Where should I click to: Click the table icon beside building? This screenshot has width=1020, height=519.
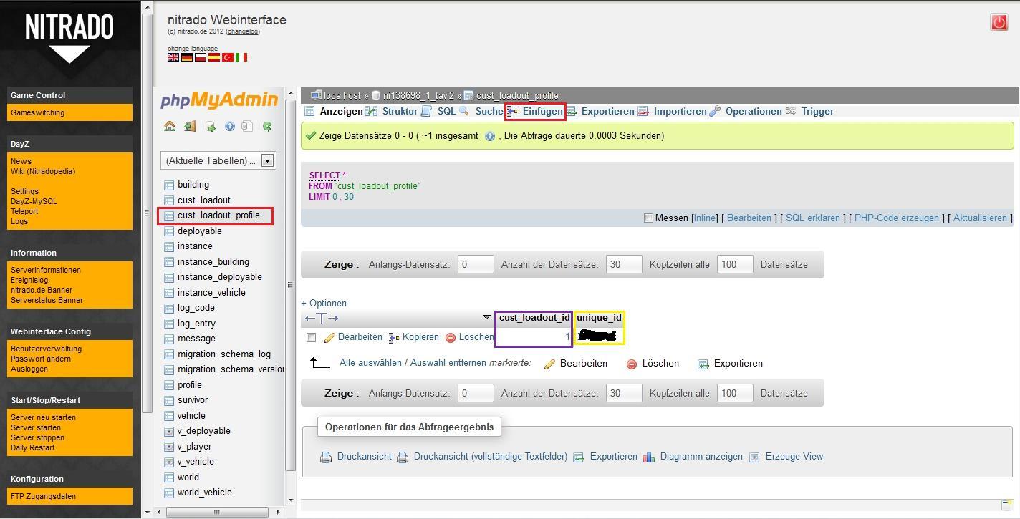169,185
